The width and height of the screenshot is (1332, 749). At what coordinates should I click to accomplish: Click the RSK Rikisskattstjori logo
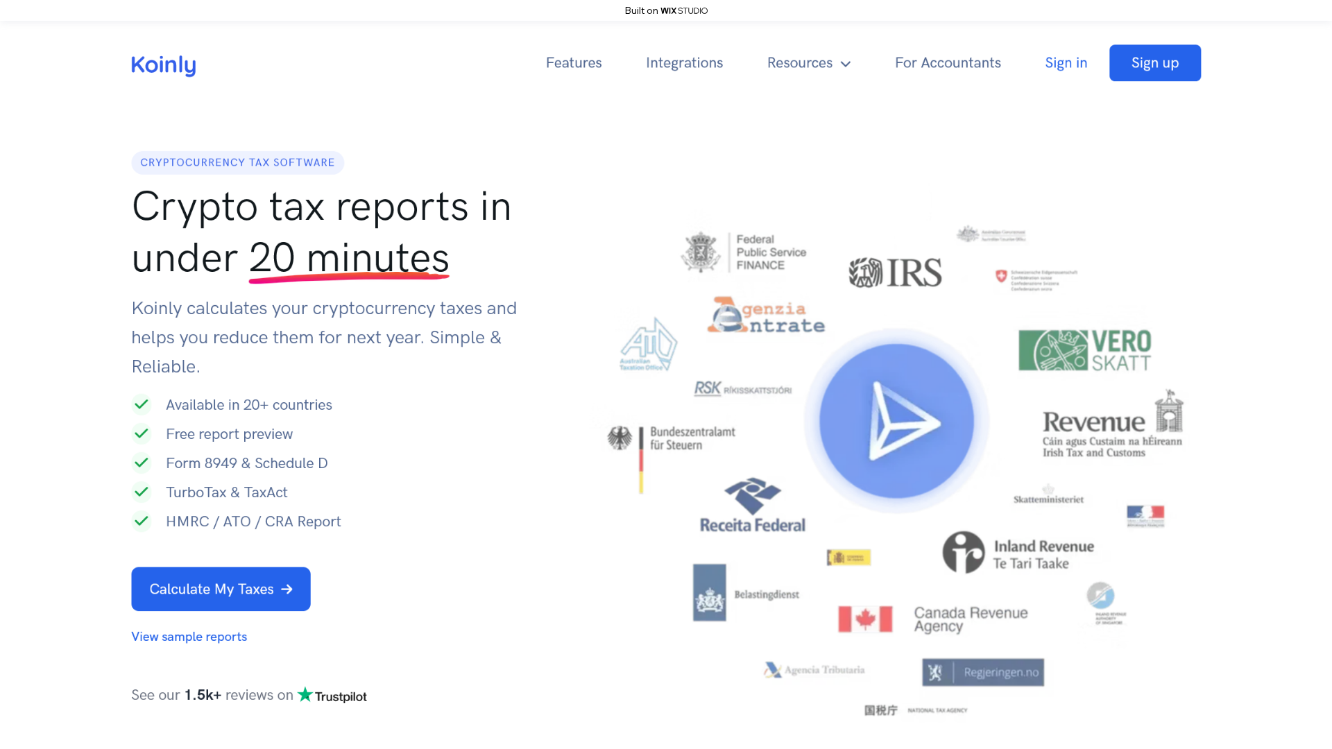click(742, 388)
